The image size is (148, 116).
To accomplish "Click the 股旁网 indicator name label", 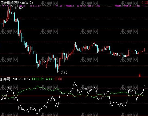I will pos(5,79).
